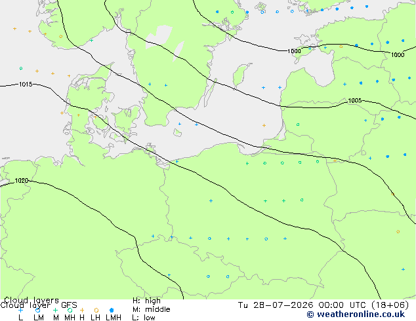Click the 'MH' legend label
Image resolution: width=416 pixels, height=321 pixels.
pos(70,317)
